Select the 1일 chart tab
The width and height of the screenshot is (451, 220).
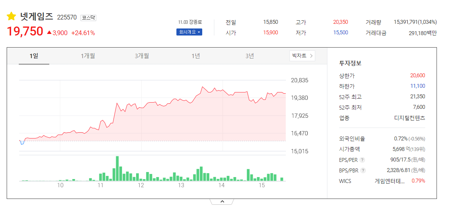pyautogui.click(x=34, y=56)
